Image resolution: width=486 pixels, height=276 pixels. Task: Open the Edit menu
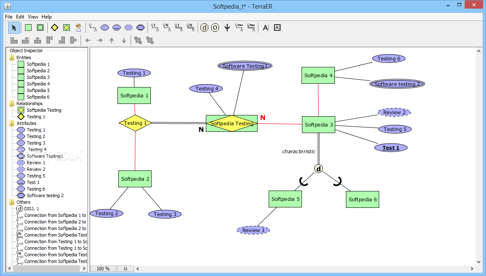pyautogui.click(x=20, y=17)
